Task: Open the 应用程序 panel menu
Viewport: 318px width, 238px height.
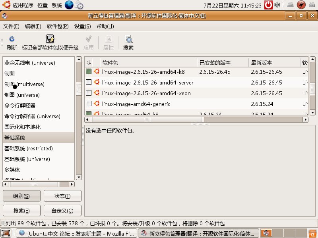Action: tap(23, 5)
